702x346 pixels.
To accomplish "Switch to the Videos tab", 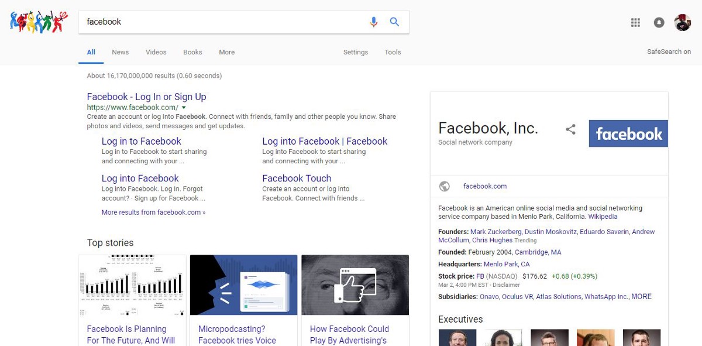I will coord(156,52).
